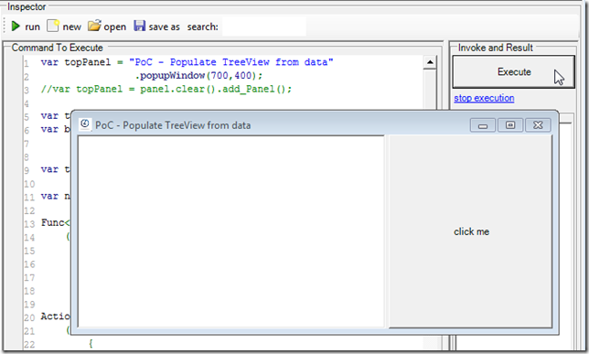The height and width of the screenshot is (354, 589).
Task: Click the open folder icon
Action: (x=94, y=26)
